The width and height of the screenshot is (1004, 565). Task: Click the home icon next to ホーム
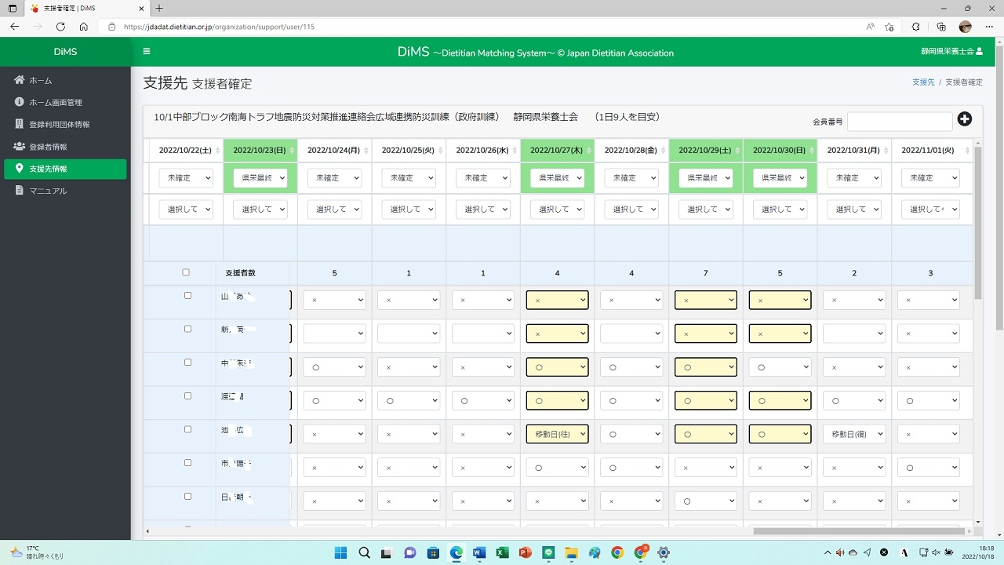(20, 80)
